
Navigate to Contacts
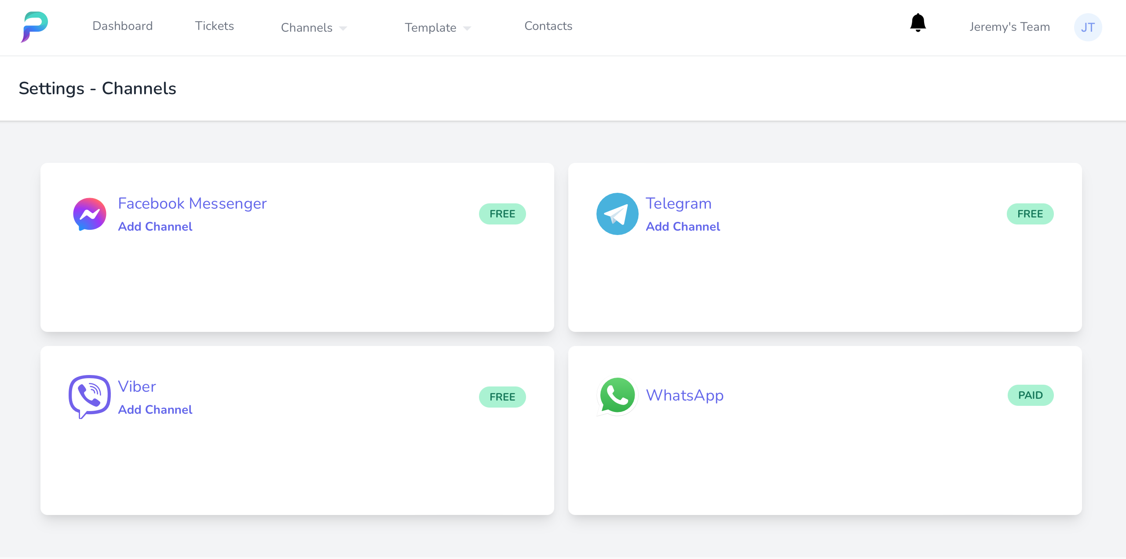click(548, 26)
